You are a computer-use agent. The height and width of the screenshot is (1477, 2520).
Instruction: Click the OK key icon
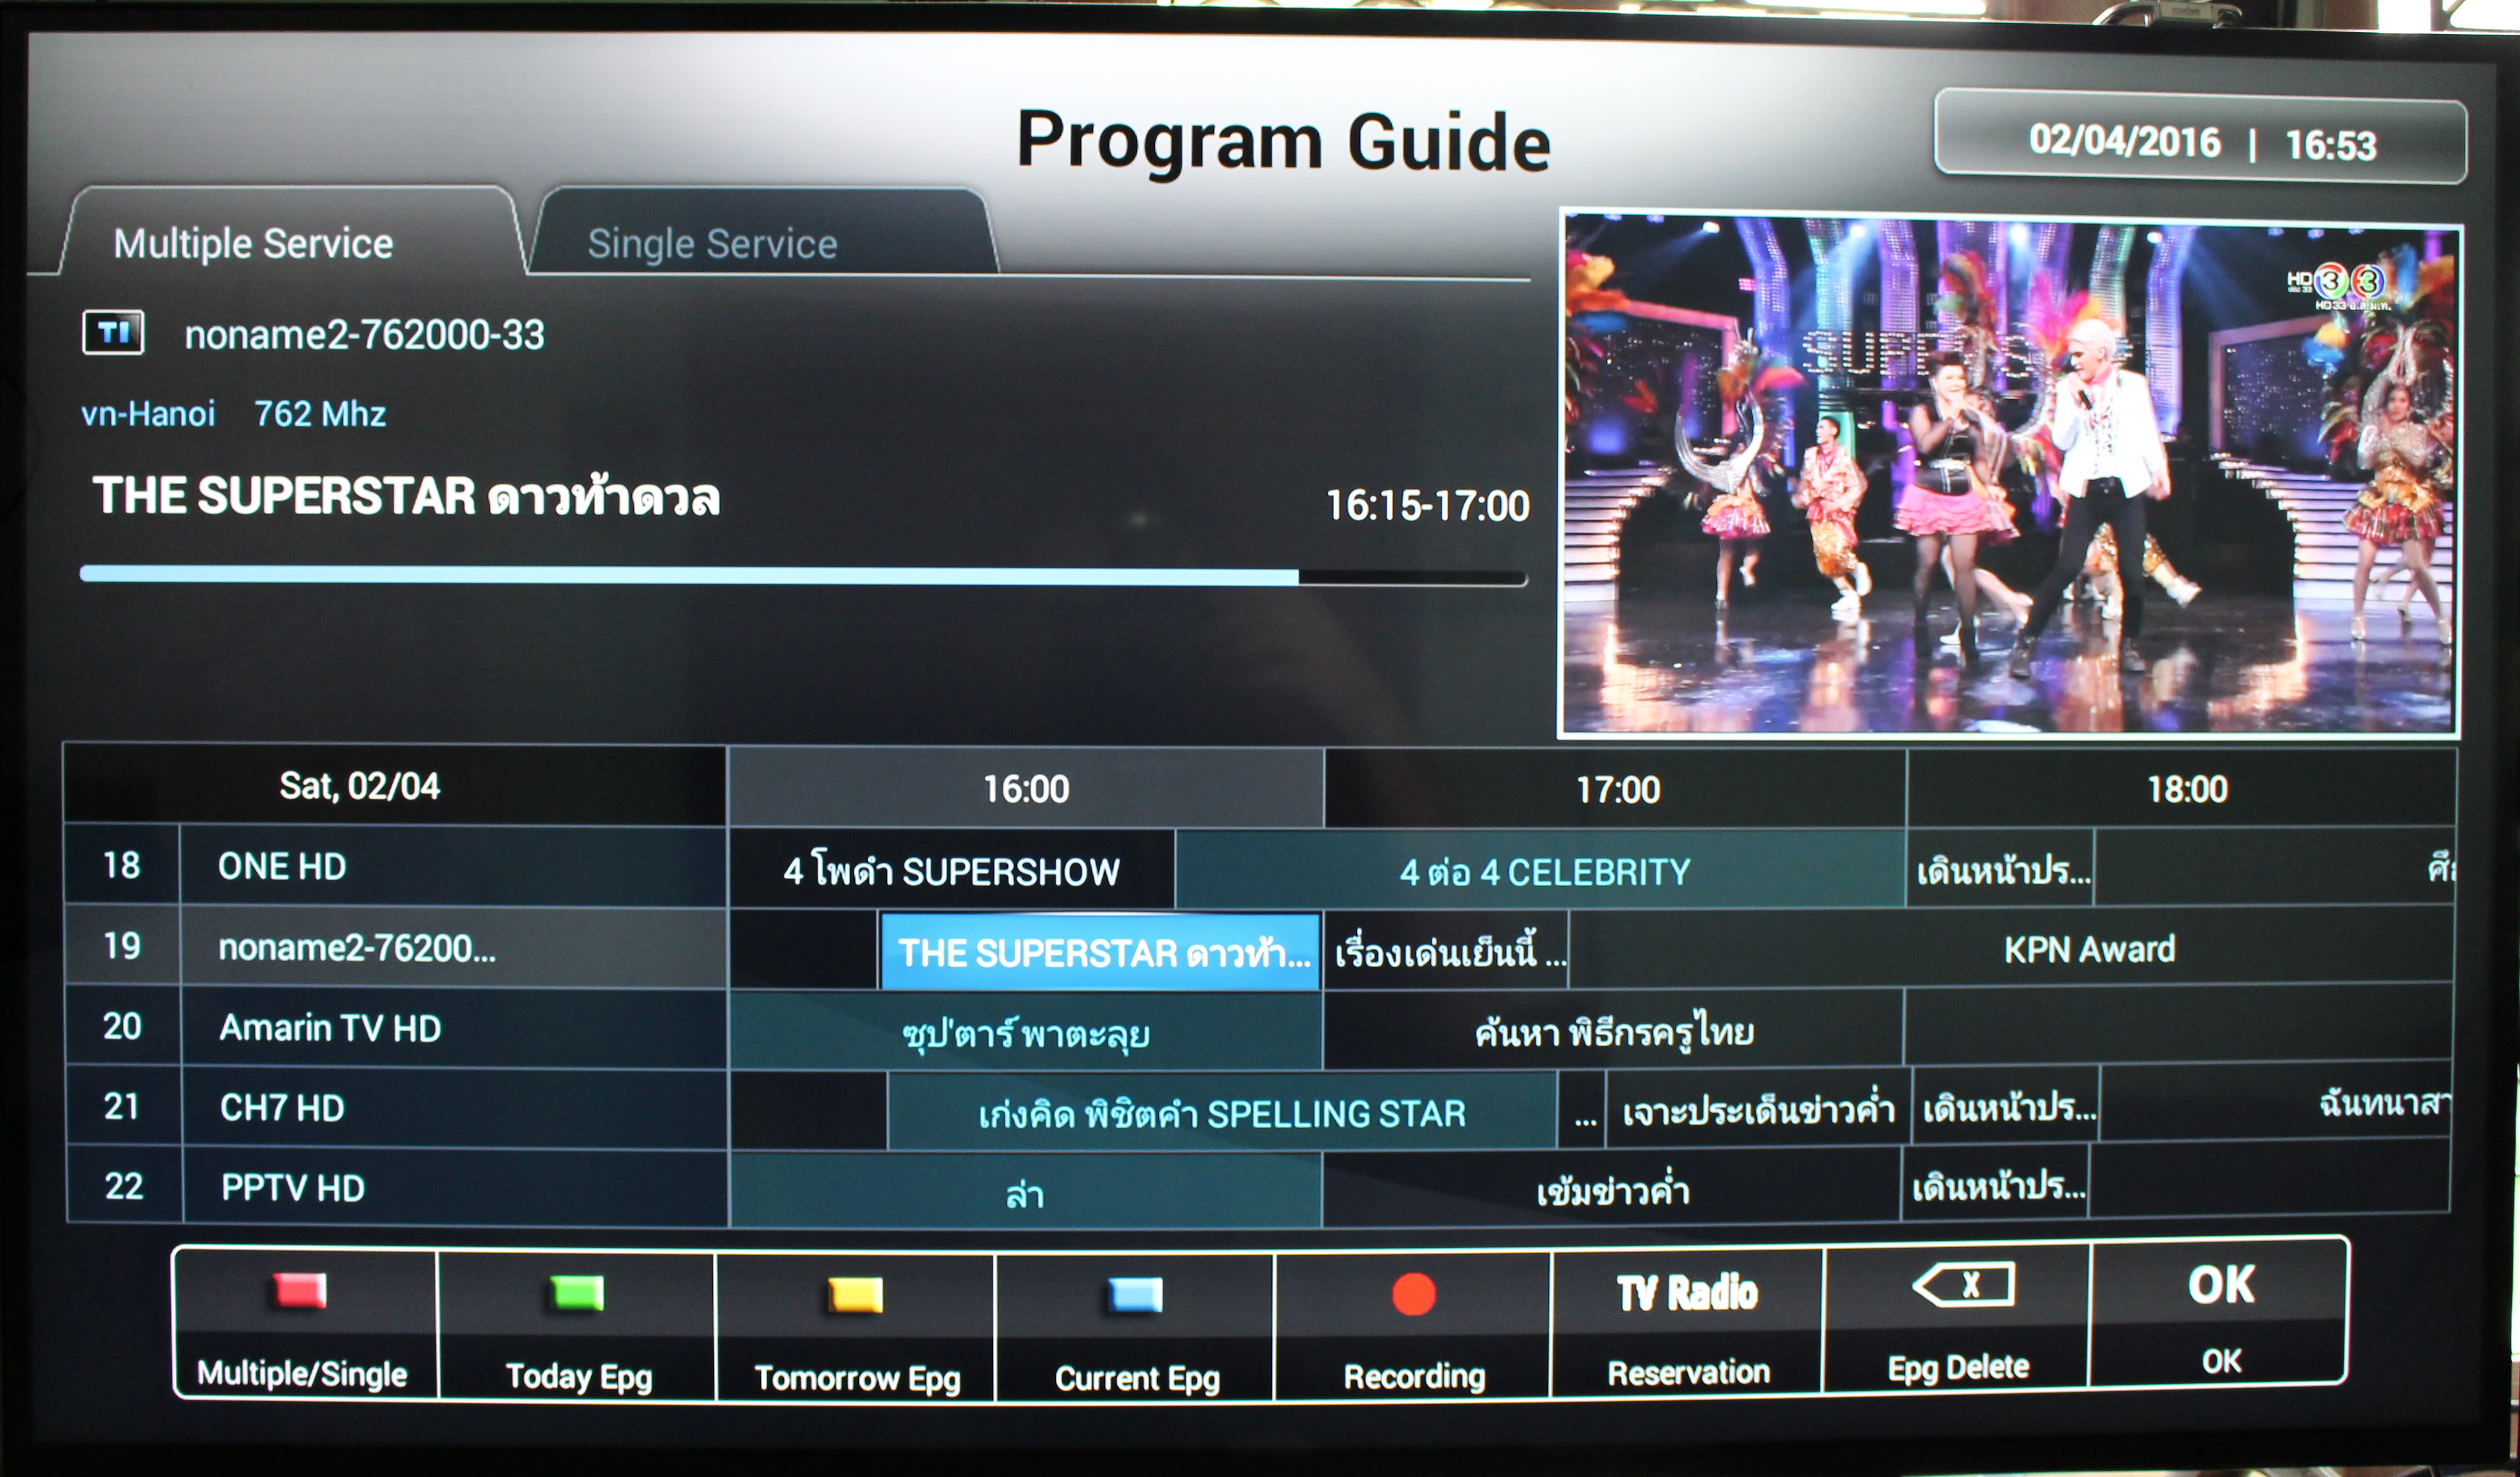pos(2221,1284)
